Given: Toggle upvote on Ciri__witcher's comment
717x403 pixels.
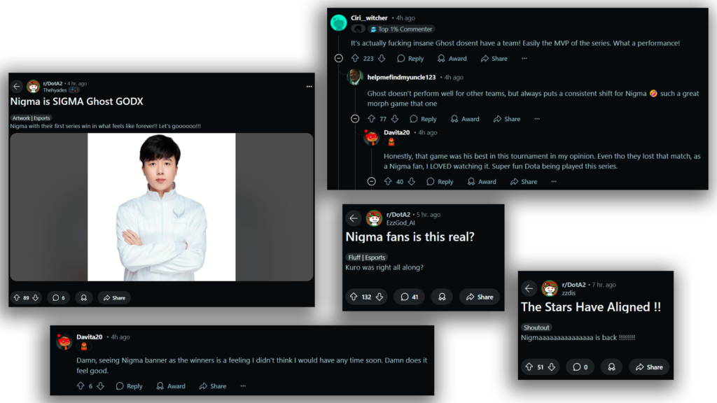Looking at the screenshot, I should 354,58.
